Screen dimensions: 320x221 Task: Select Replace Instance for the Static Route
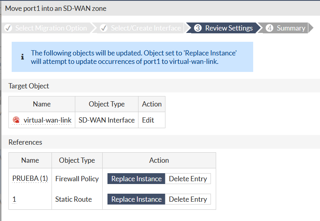[136, 199]
